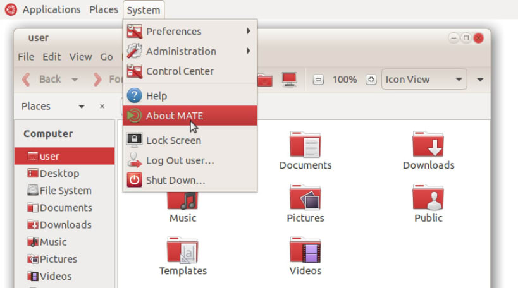Click the Computer sidebar heading

[x=48, y=134]
